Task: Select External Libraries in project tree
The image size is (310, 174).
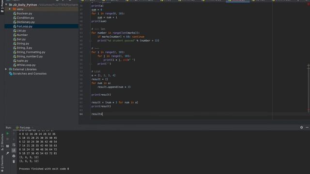Action: [x=25, y=69]
